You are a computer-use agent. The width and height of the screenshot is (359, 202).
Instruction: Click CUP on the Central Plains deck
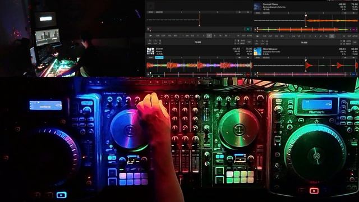click(x=270, y=36)
